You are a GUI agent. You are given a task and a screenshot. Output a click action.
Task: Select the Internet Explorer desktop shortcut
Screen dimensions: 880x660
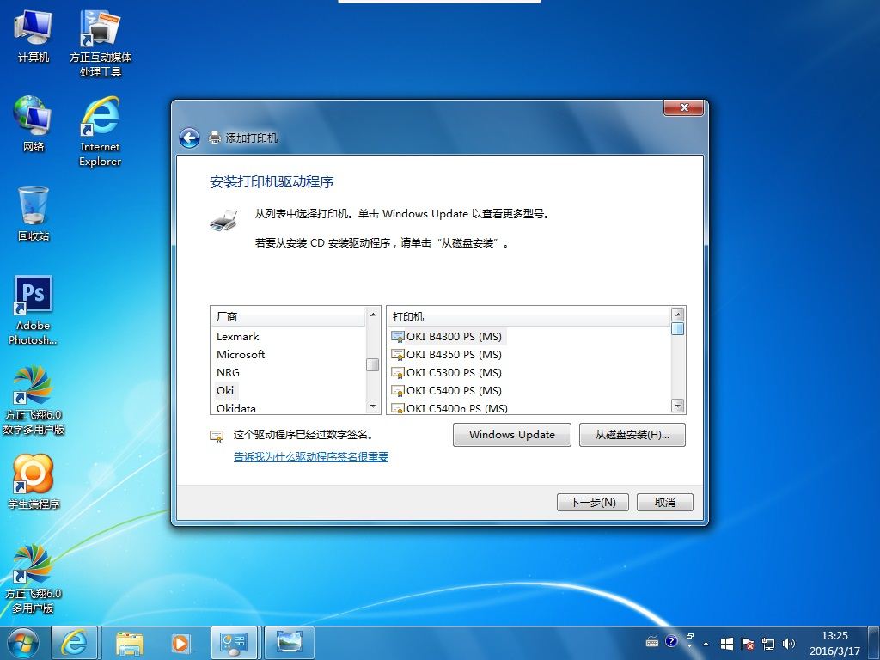(x=100, y=131)
